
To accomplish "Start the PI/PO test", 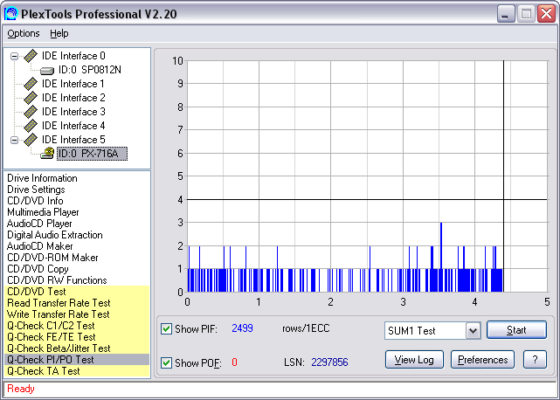I will (x=516, y=330).
